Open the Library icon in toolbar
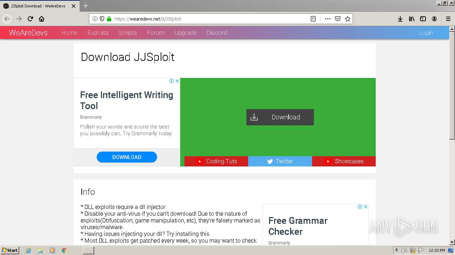 (x=412, y=19)
